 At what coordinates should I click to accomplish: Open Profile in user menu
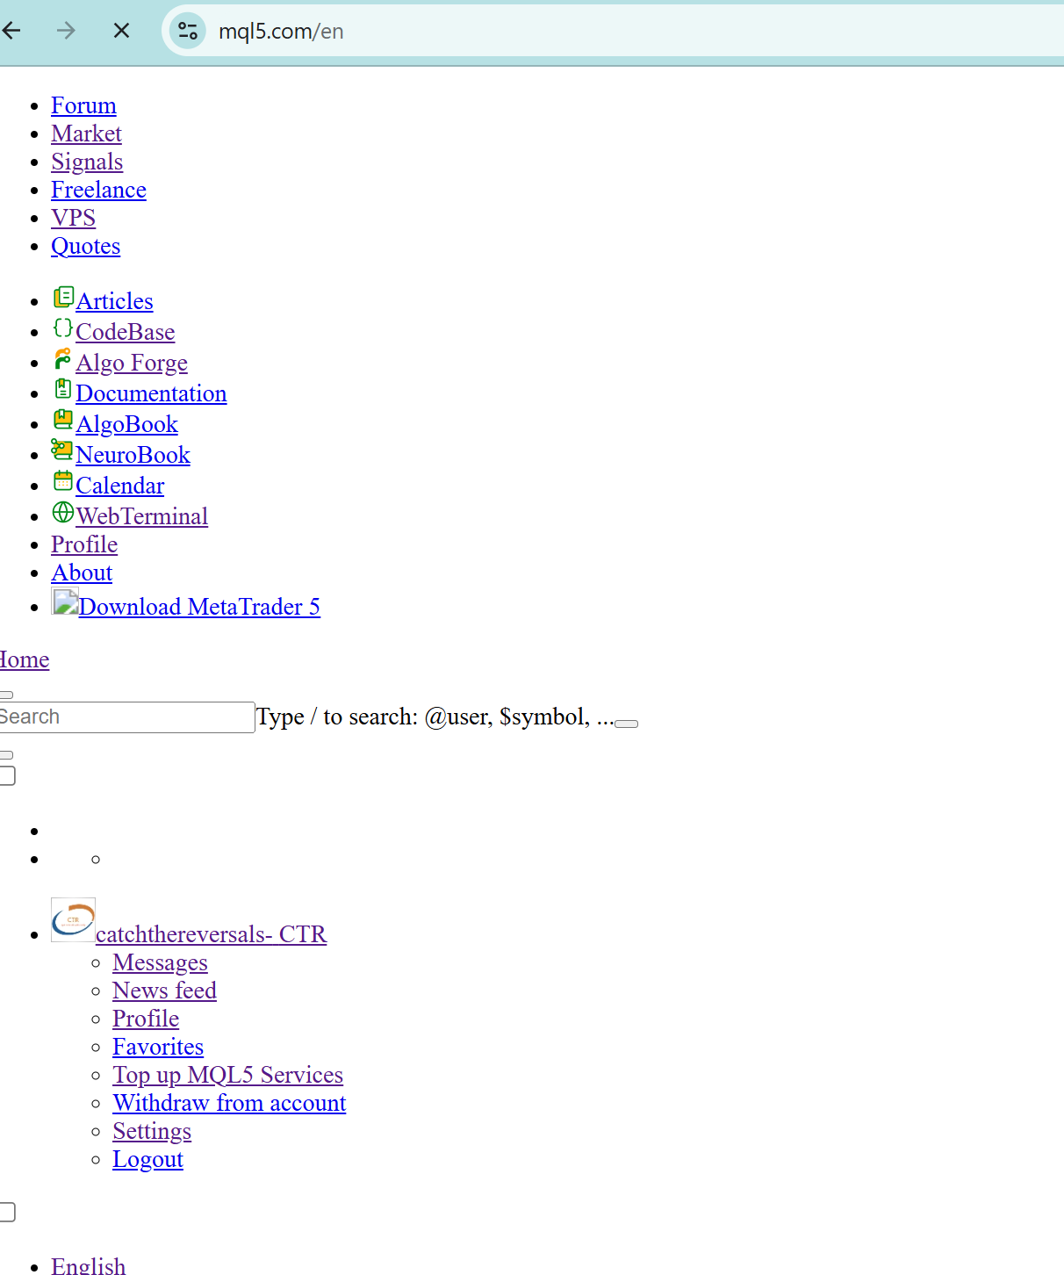pos(146,1019)
